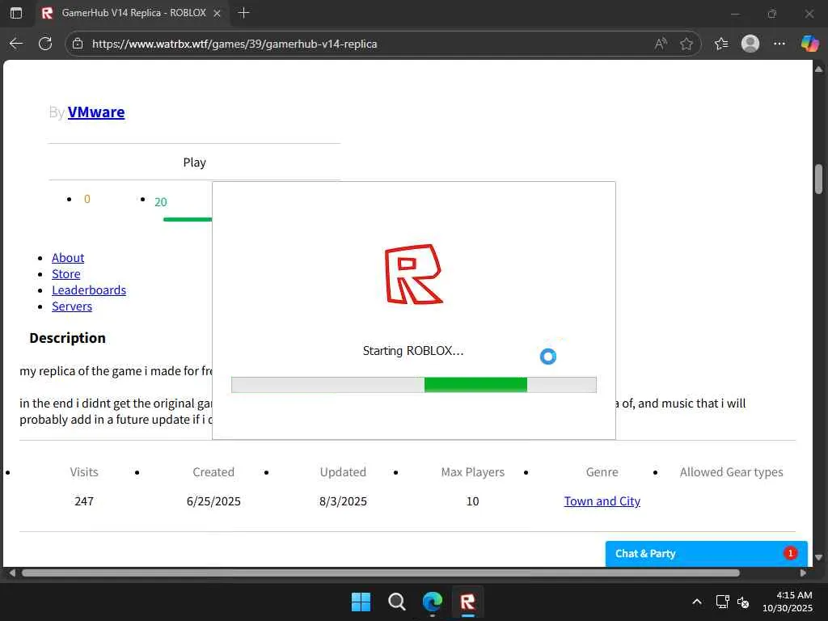Click the vertical page scrollbar thumb
Image resolution: width=828 pixels, height=621 pixels.
pos(818,180)
